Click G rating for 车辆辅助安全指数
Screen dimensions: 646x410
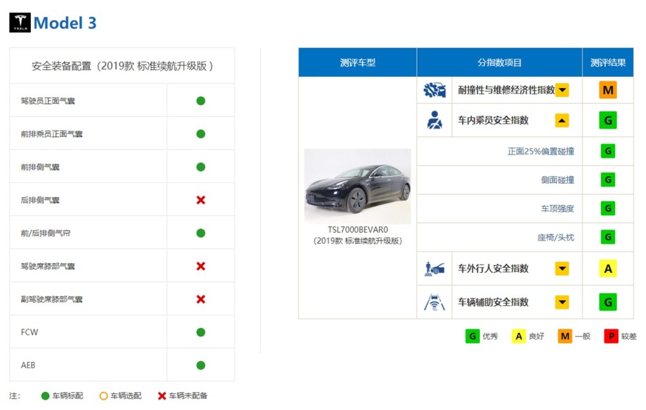coord(608,302)
